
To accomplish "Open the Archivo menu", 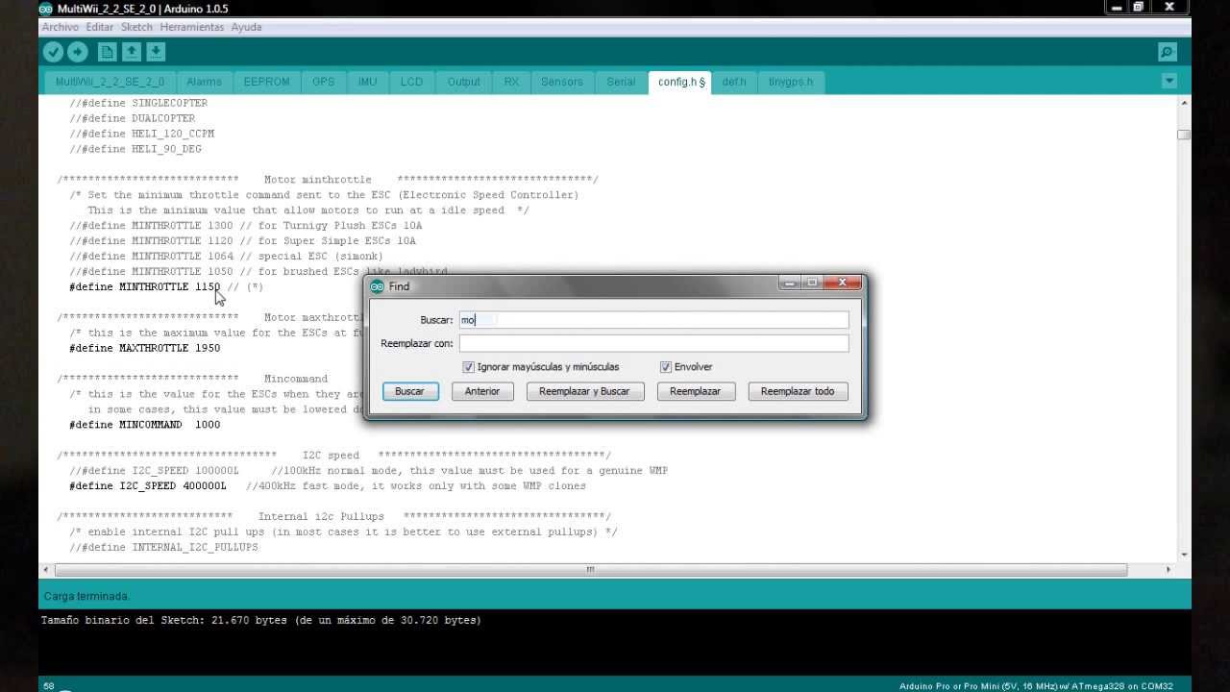I will point(61,27).
